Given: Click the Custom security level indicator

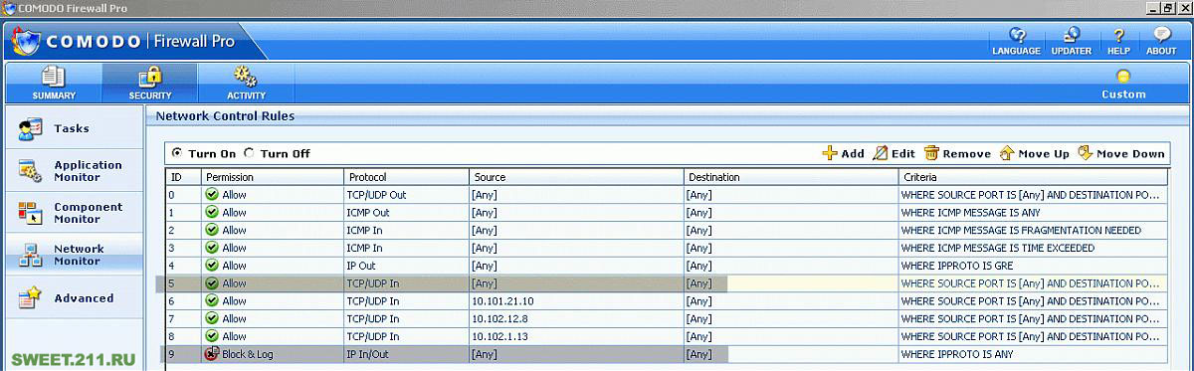Looking at the screenshot, I should pos(1123,84).
